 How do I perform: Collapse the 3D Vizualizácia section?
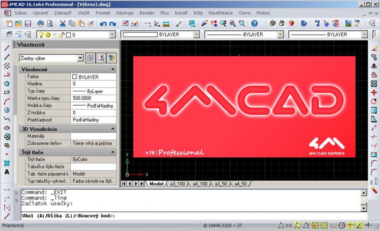point(113,129)
